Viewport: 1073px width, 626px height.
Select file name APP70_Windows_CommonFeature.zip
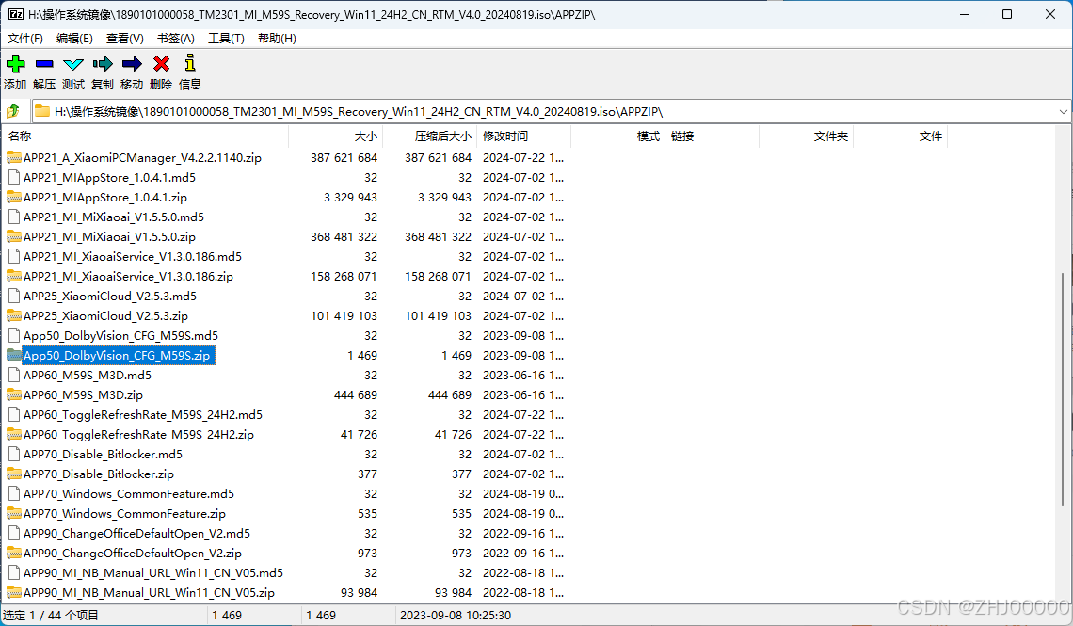[x=124, y=514]
